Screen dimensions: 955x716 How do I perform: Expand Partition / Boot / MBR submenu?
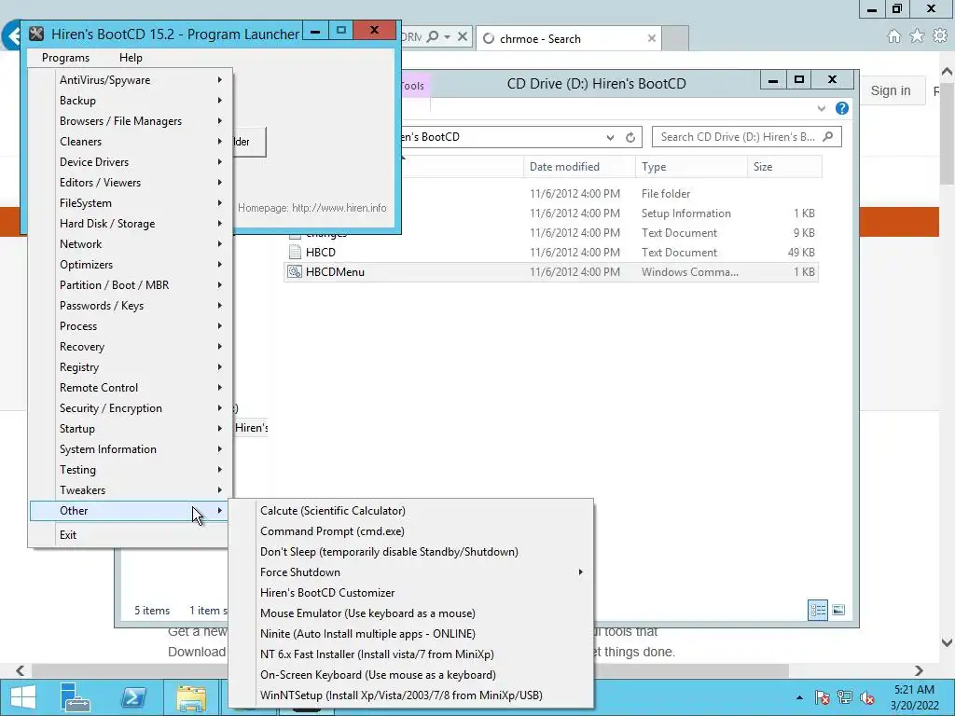click(x=130, y=285)
